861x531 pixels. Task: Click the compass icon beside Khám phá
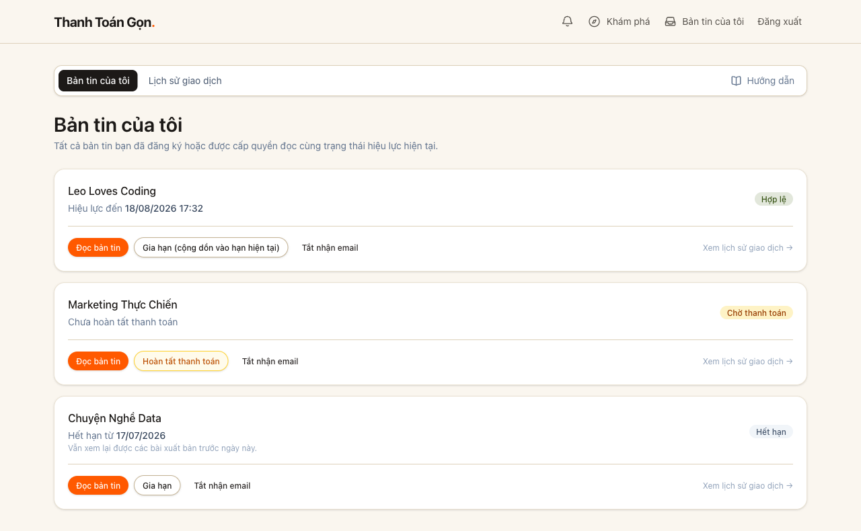pos(594,22)
